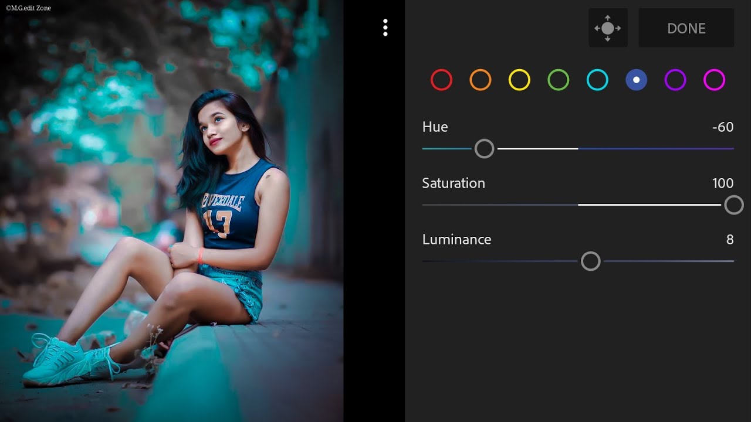Select the blue color circle
The image size is (751, 422).
pyautogui.click(x=636, y=80)
